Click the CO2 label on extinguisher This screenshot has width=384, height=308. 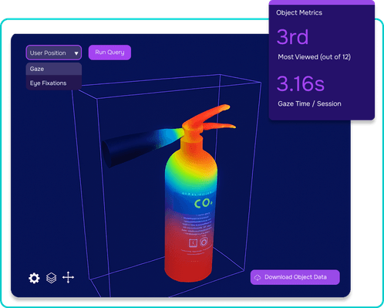204,203
